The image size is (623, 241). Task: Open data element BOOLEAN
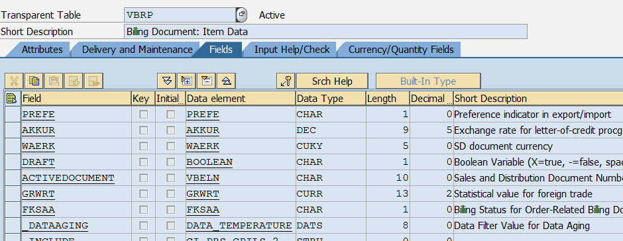pyautogui.click(x=209, y=162)
